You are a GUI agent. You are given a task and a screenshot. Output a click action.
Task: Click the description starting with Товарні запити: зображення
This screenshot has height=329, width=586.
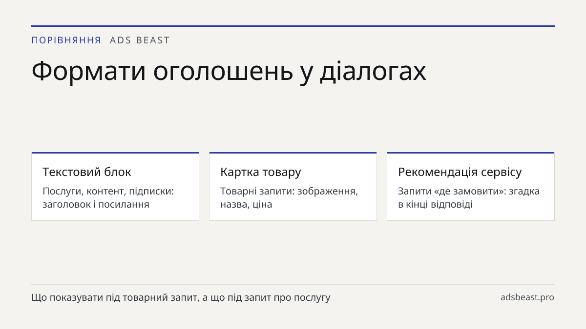289,197
